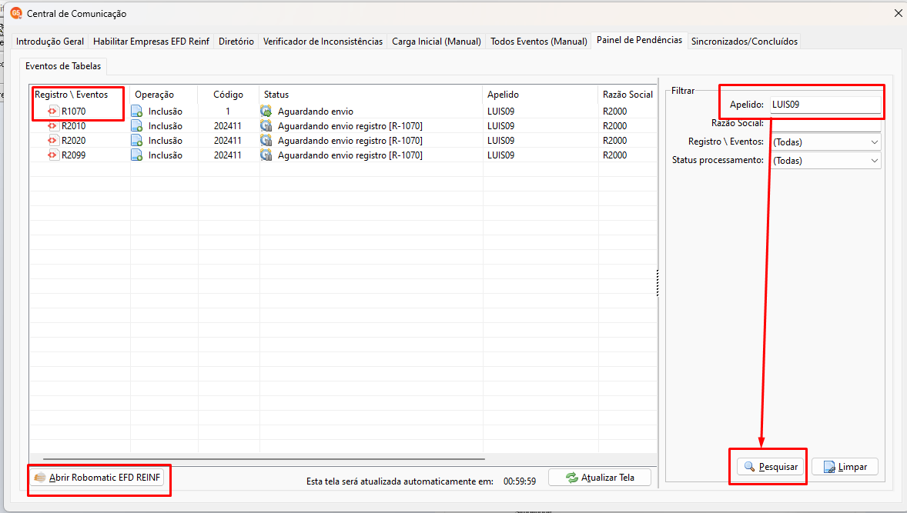
Task: Click the horizontal scrollbar under the events table
Action: click(x=264, y=459)
